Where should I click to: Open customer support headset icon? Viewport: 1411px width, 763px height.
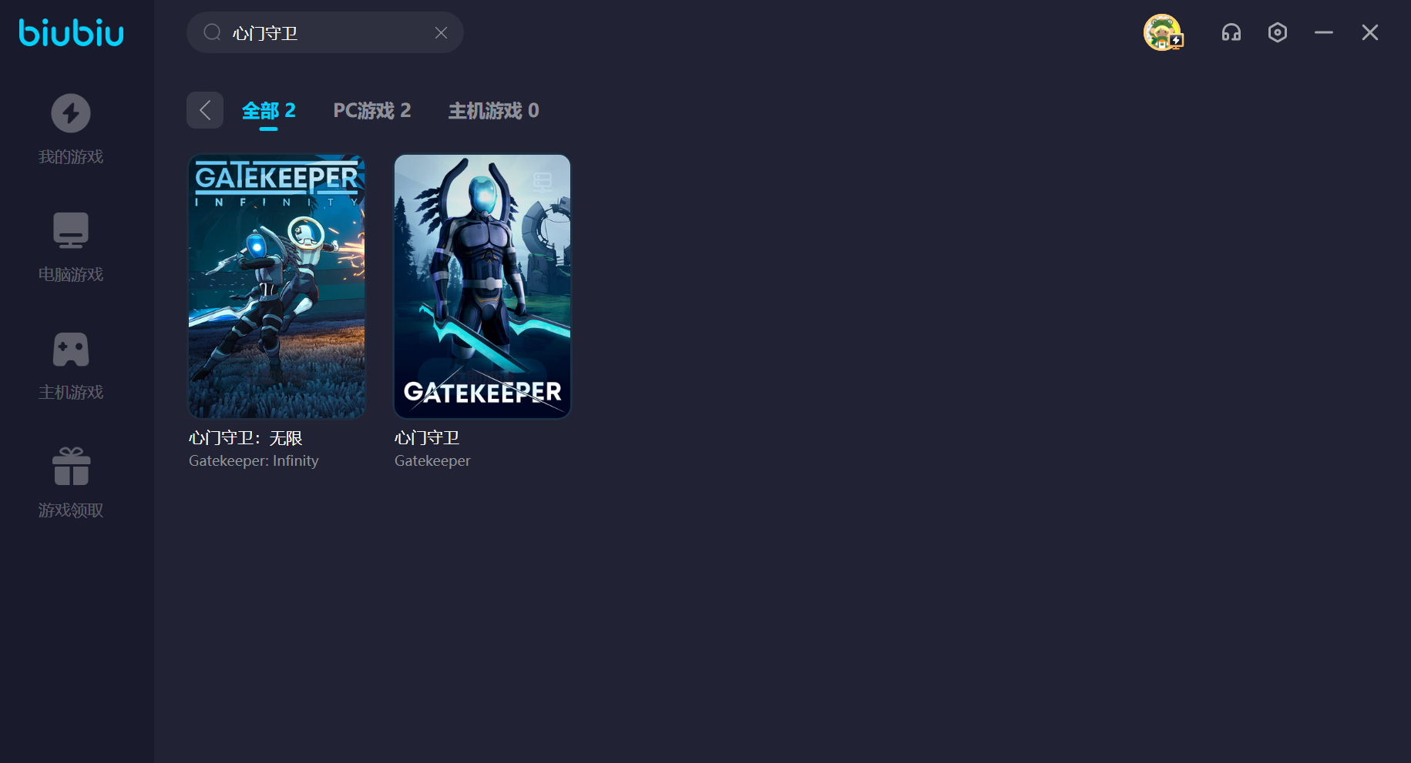click(1231, 32)
